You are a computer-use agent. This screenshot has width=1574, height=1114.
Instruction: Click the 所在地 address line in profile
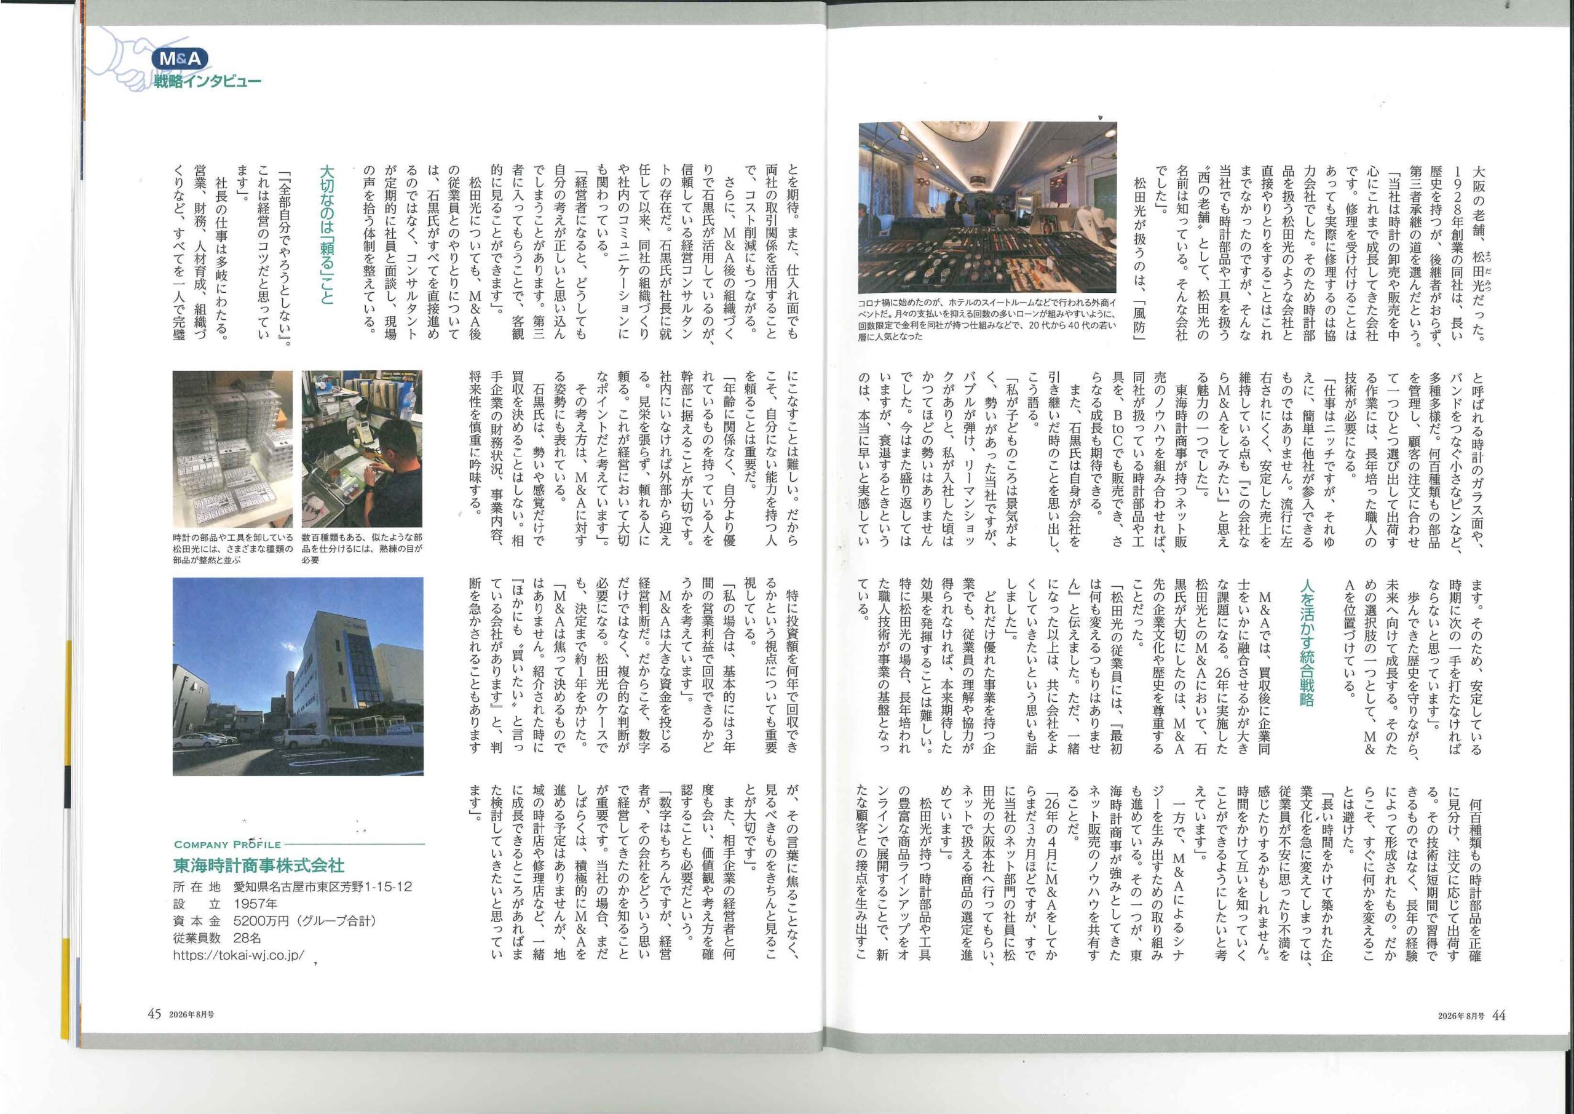tap(293, 887)
